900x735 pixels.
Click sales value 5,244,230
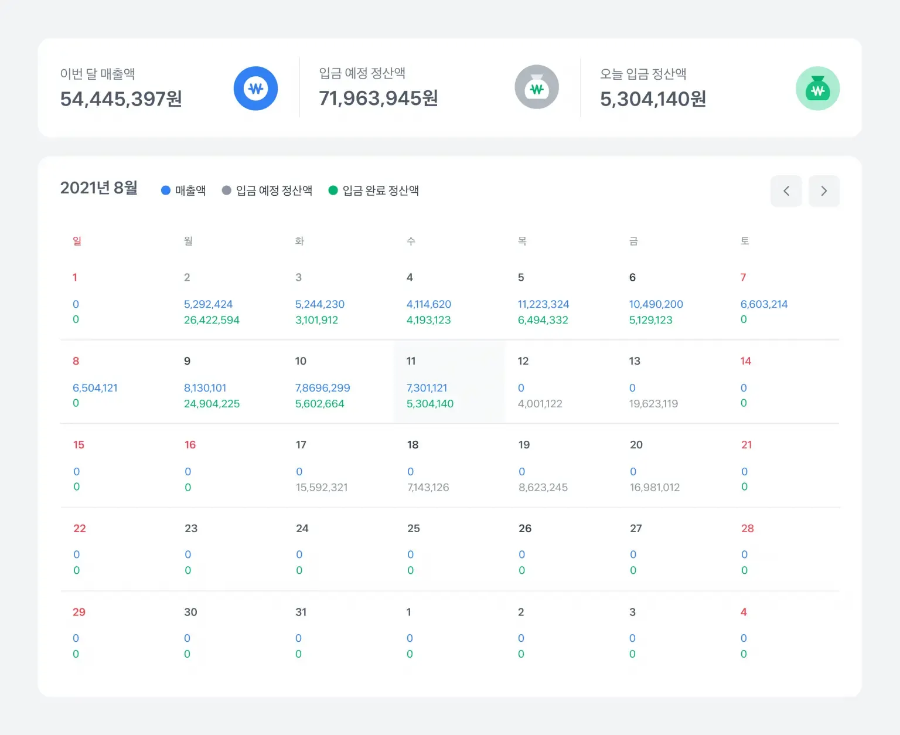click(320, 304)
